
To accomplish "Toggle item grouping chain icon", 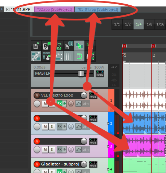I will [36, 56].
